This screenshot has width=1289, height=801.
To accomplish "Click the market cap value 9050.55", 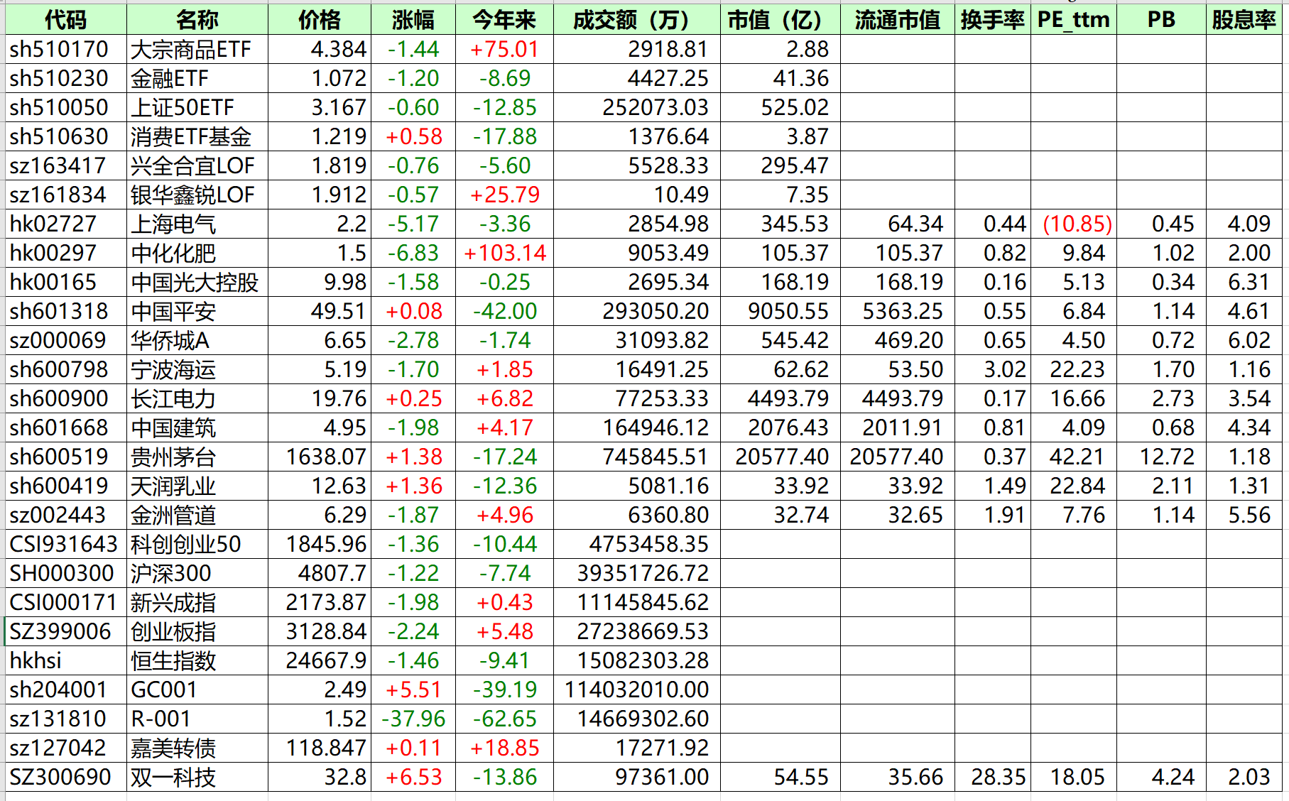I will tap(781, 311).
